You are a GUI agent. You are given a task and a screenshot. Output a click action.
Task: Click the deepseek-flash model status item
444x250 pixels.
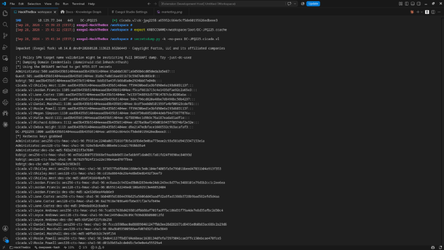click(47, 247)
